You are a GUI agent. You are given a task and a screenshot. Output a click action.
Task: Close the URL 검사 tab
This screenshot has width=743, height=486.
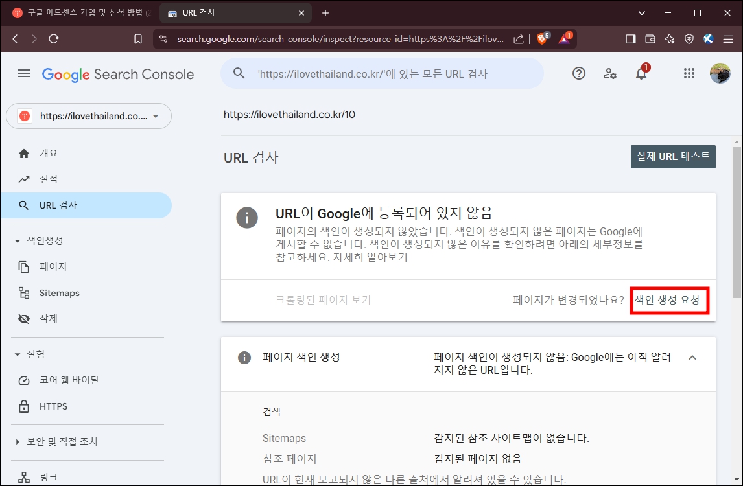pyautogui.click(x=301, y=13)
